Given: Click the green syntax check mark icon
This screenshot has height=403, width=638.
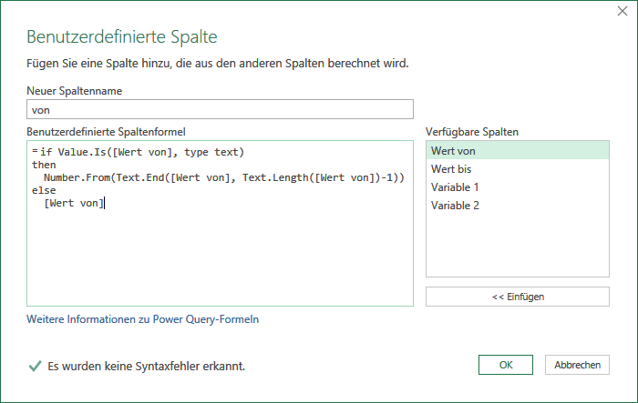Looking at the screenshot, I should click(35, 366).
